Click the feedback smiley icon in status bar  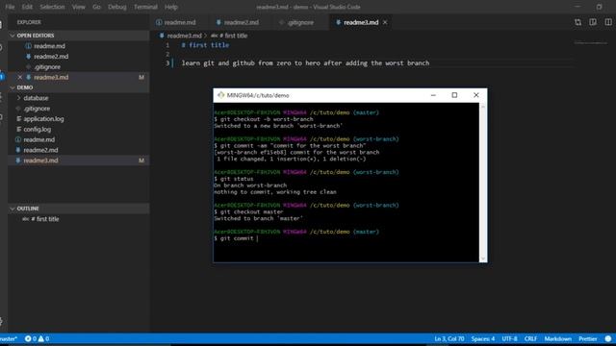tap(608, 339)
